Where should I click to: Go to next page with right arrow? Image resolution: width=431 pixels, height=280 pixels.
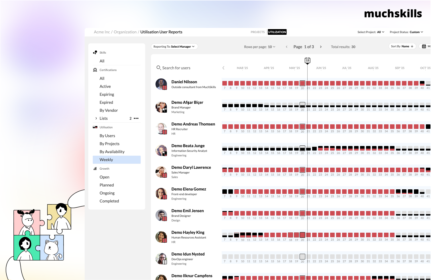pyautogui.click(x=321, y=46)
